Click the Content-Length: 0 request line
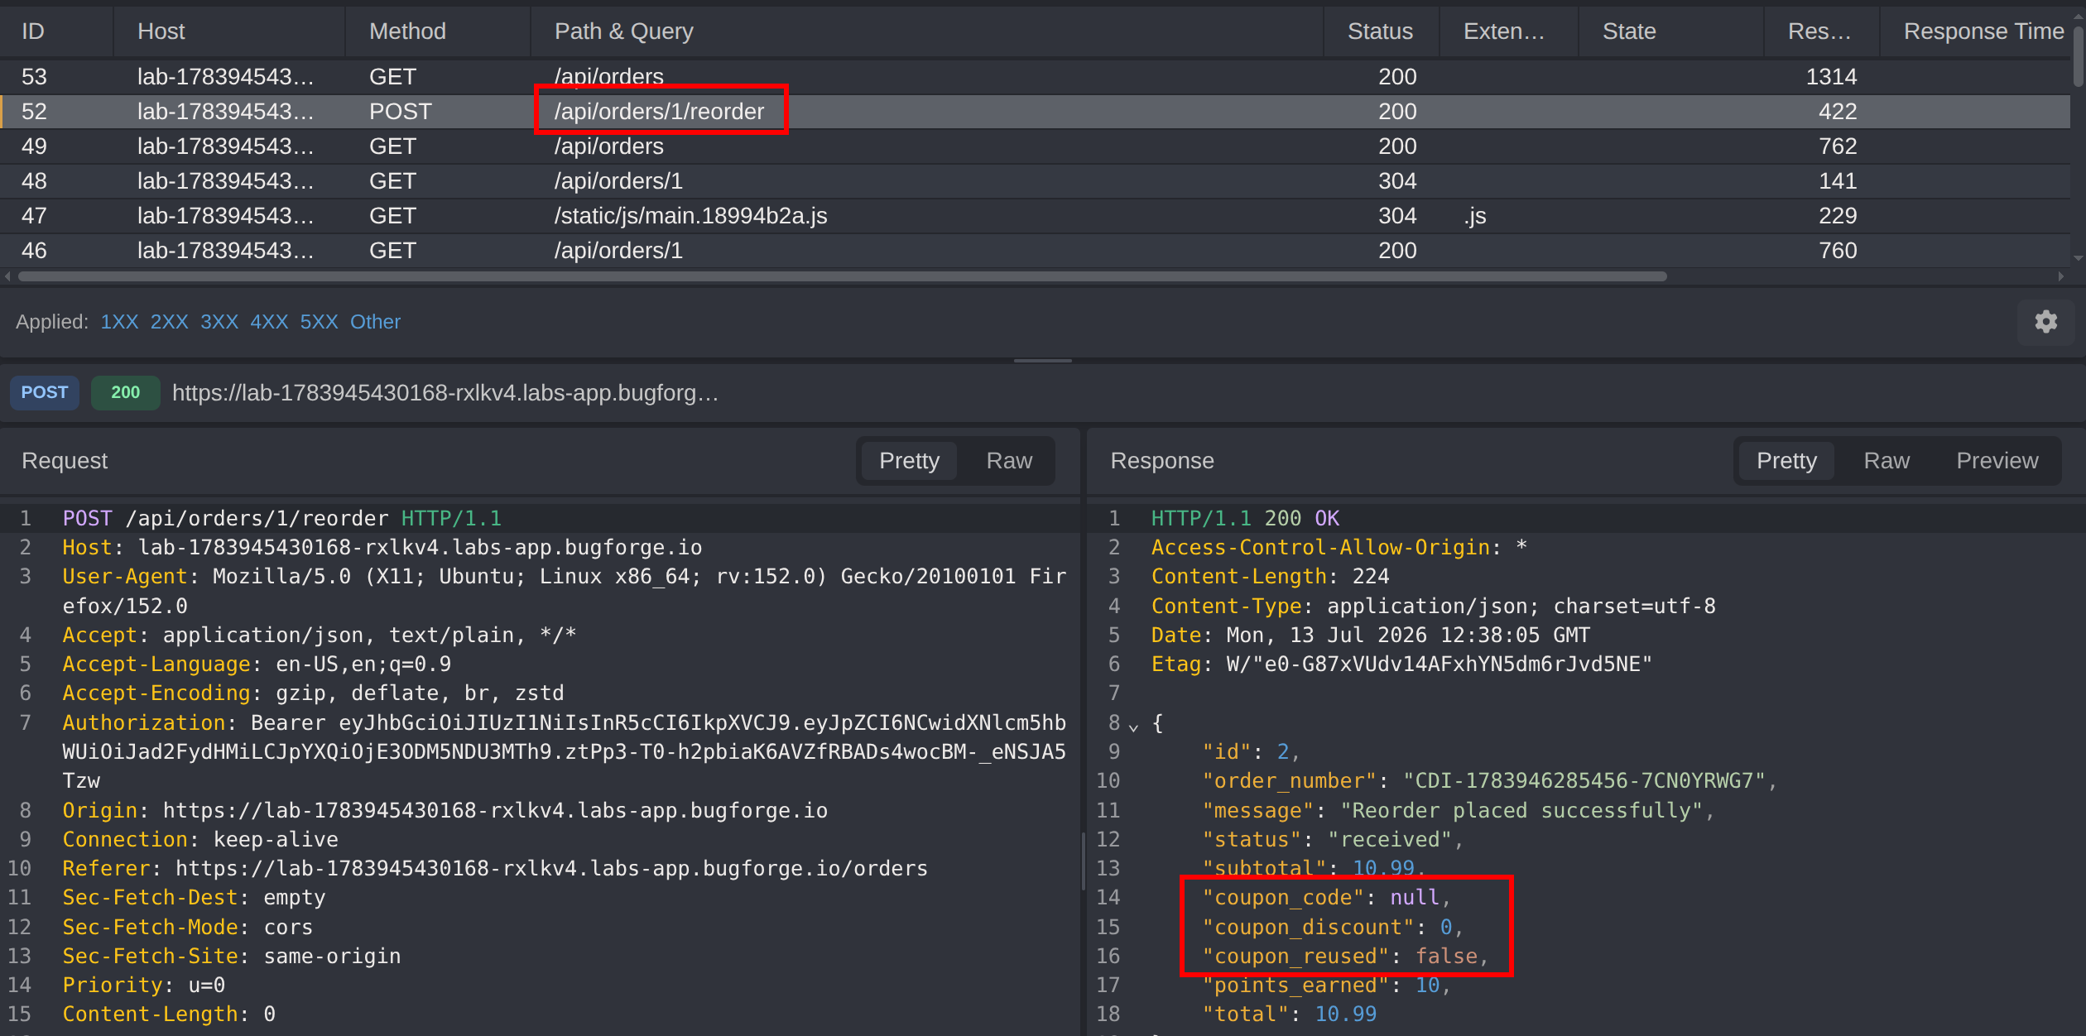This screenshot has height=1036, width=2086. click(x=169, y=1014)
